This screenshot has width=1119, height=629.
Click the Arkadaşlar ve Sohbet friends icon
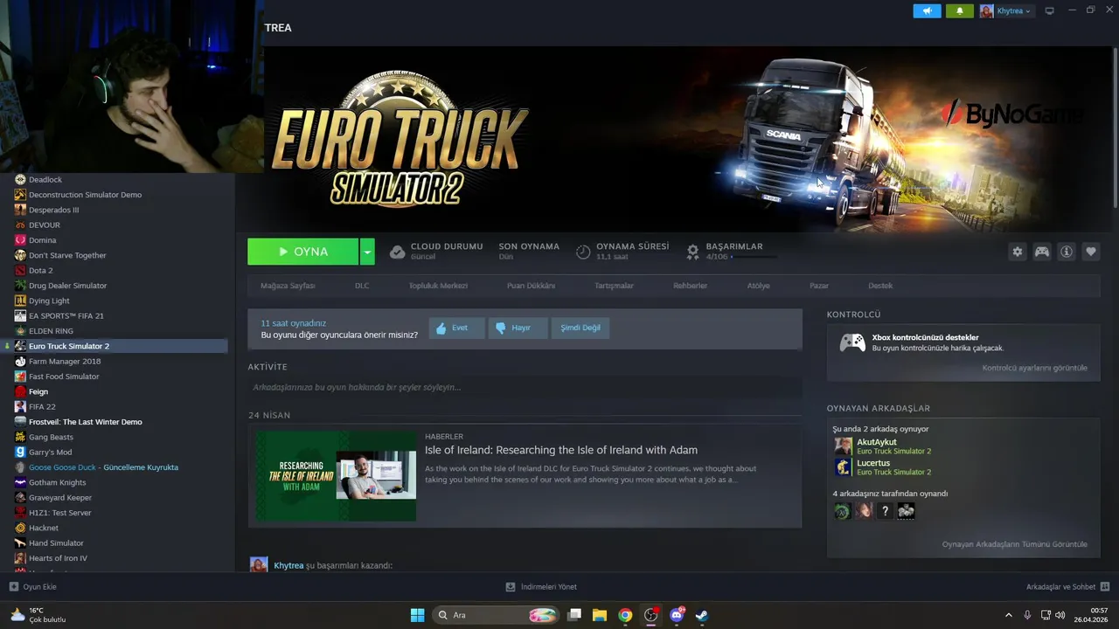1105,587
